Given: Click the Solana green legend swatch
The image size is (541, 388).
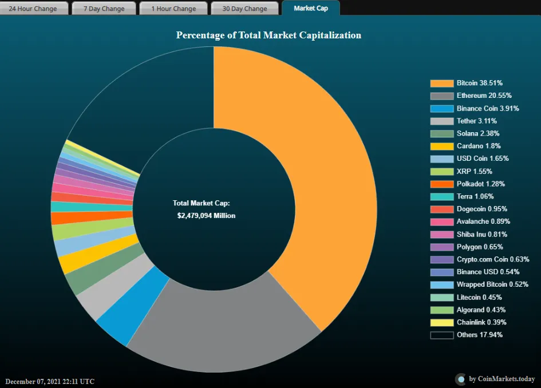Looking at the screenshot, I should [441, 134].
